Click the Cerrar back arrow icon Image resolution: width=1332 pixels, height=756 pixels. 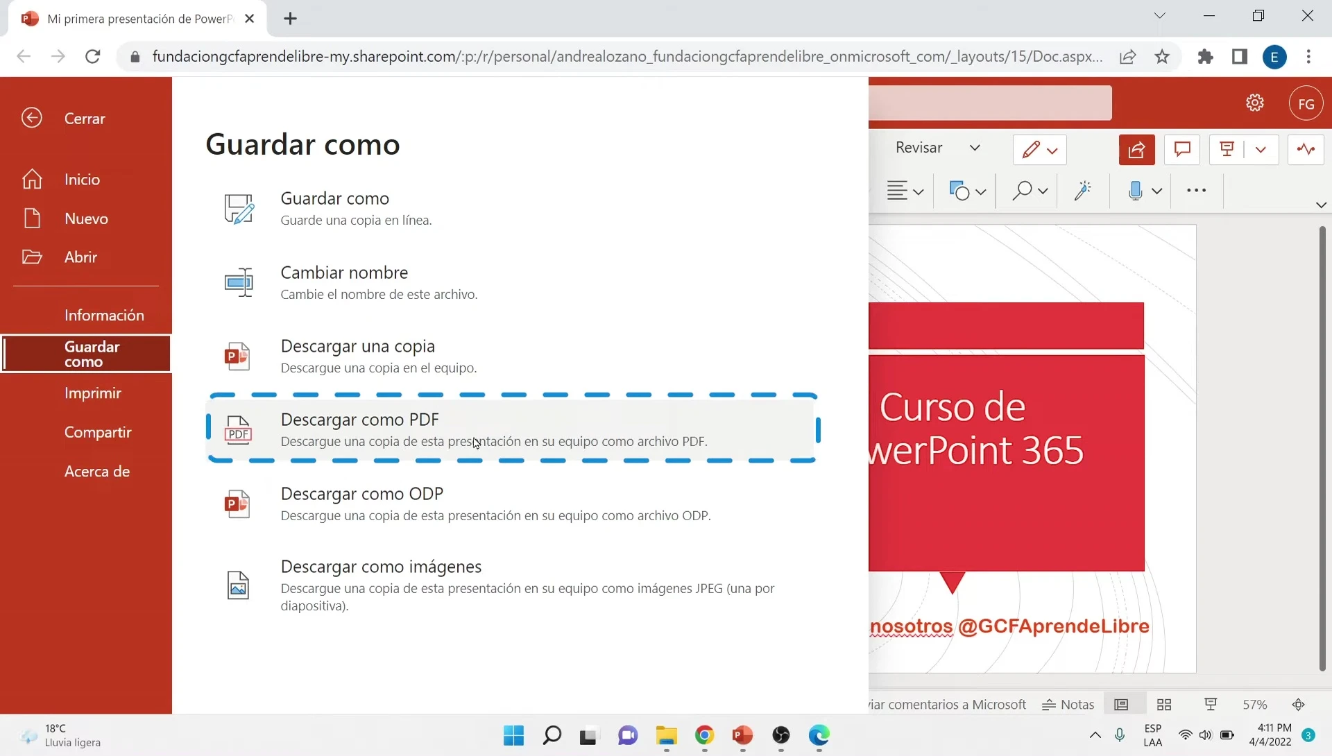(31, 118)
